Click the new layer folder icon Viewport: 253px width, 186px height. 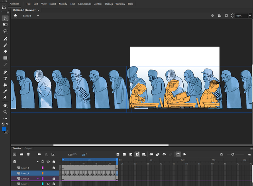[22, 154]
